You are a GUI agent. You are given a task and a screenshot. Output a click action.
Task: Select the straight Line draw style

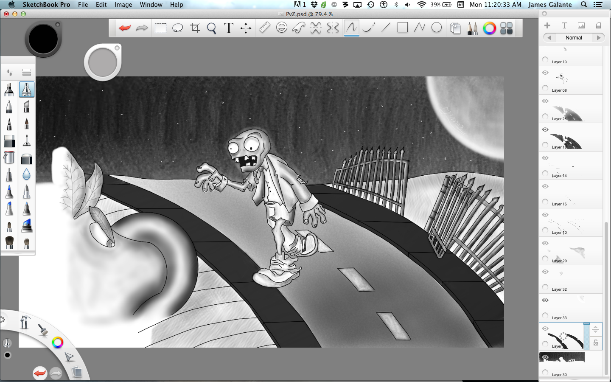pyautogui.click(x=385, y=28)
